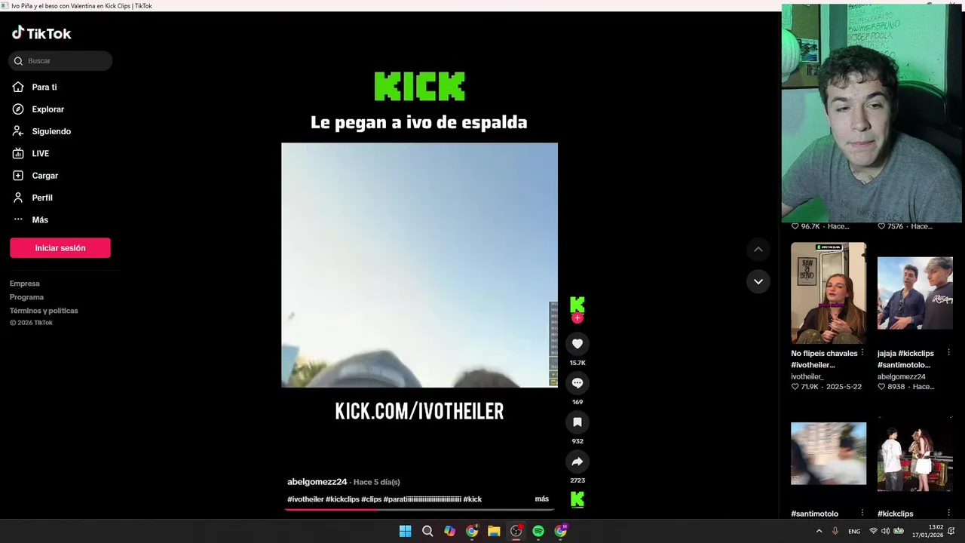The image size is (965, 543).
Task: Open the battery tray icon
Action: point(897,531)
